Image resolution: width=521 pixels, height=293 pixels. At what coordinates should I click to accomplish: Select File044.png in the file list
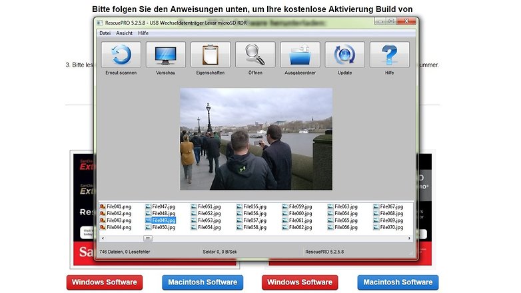[116, 228]
